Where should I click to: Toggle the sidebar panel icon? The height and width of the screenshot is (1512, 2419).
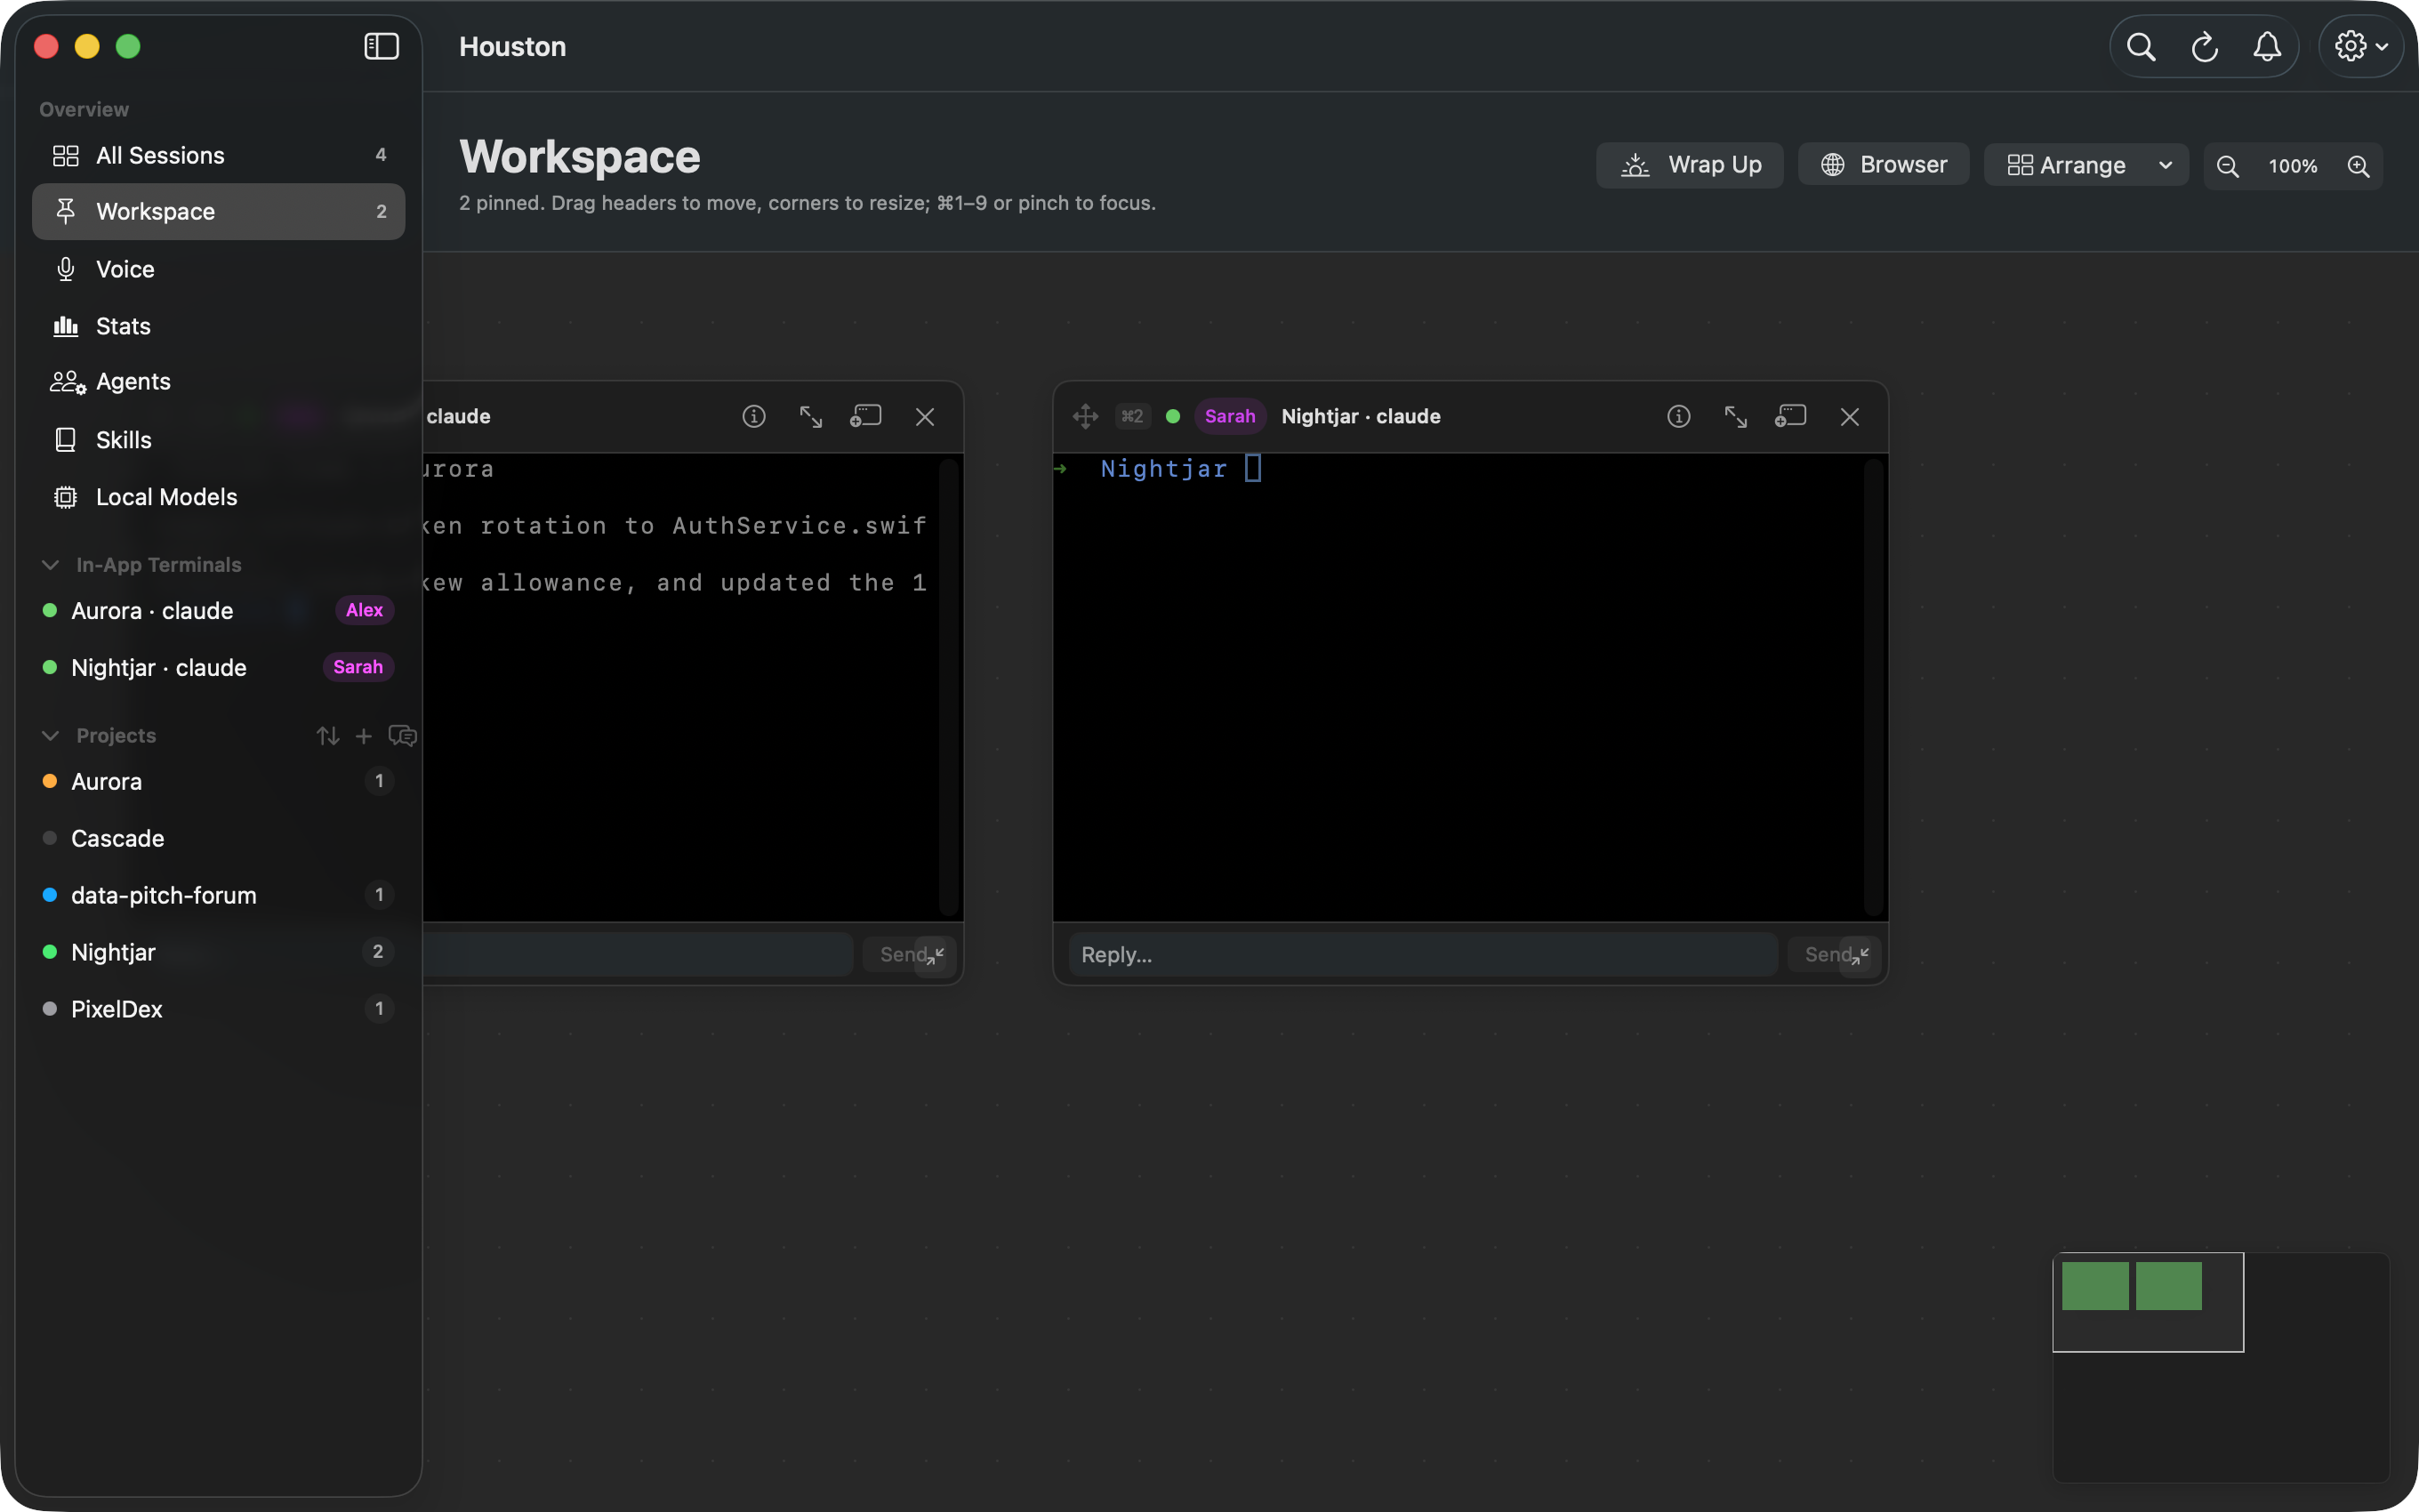381,46
